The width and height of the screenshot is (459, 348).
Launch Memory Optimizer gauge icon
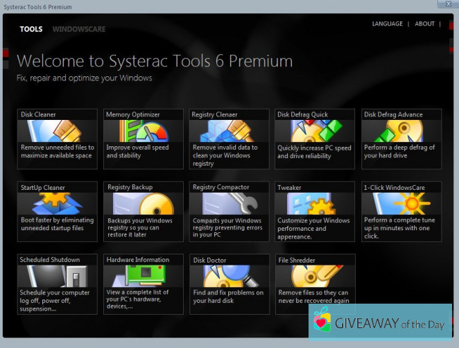pos(143,131)
